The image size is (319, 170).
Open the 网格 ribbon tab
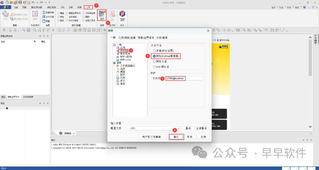tap(25, 7)
